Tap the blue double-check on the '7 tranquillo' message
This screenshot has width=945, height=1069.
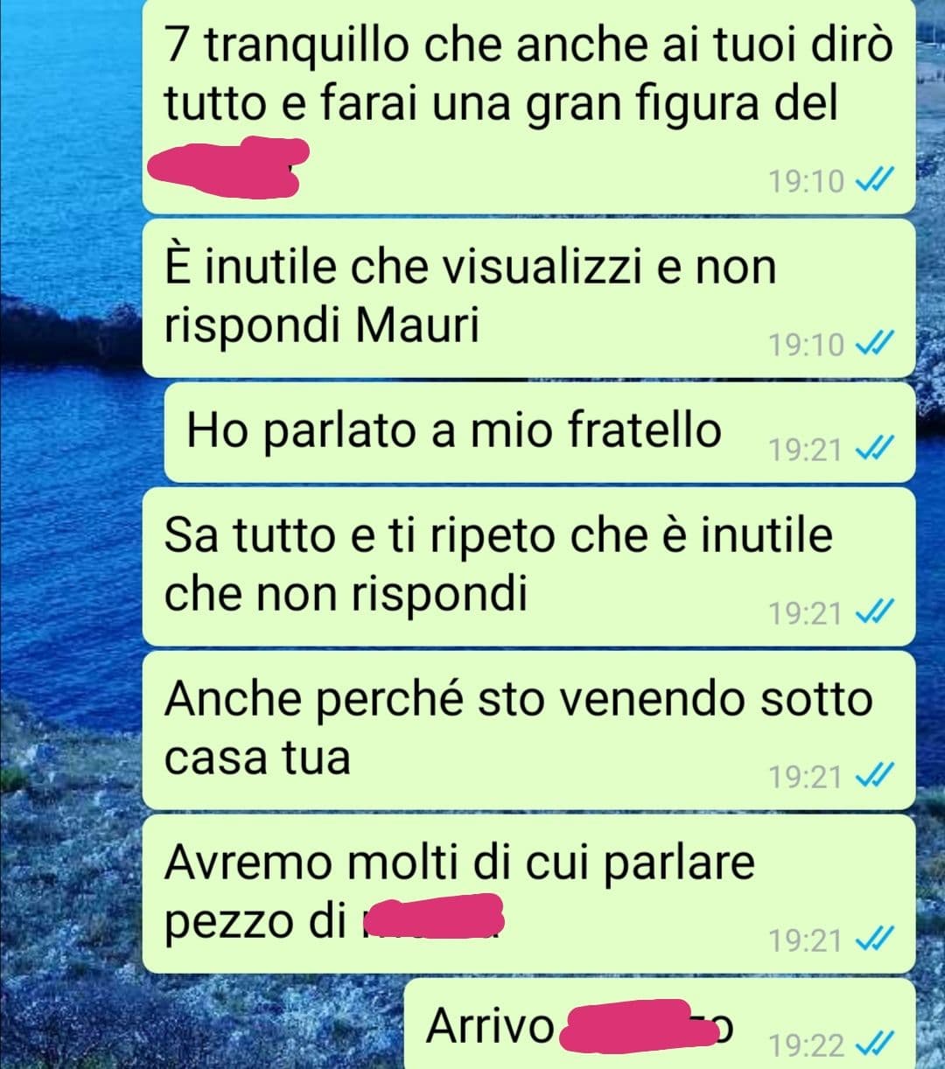tap(872, 181)
